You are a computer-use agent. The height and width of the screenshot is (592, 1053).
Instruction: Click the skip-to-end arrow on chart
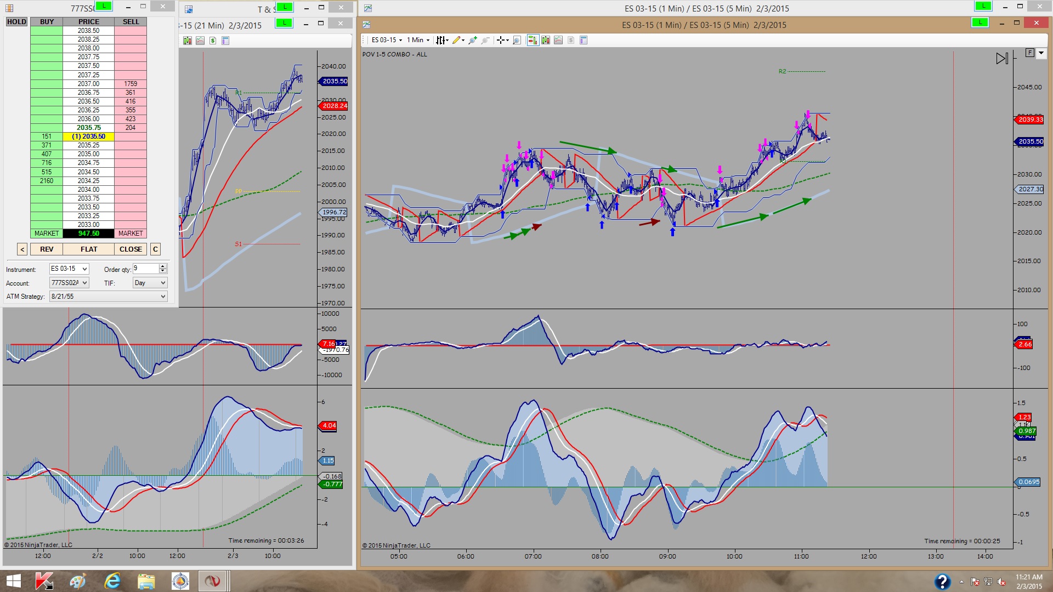pyautogui.click(x=1002, y=58)
